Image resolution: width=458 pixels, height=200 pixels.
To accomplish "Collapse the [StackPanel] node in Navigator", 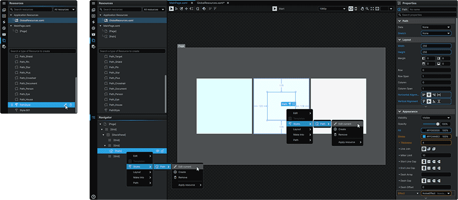I will coord(103,135).
